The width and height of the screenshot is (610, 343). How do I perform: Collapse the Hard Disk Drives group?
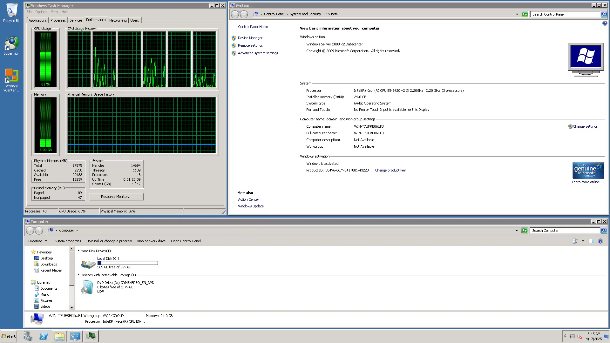coord(78,251)
